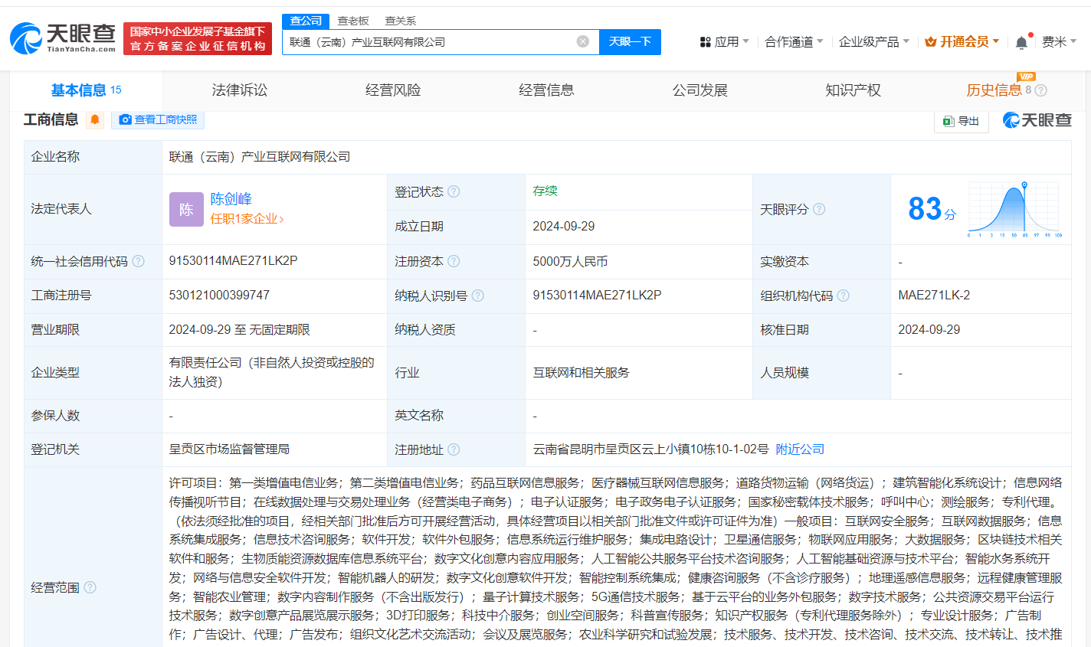Select the 查老板 search mode tab
Screen dimensions: 1091x647
pos(353,21)
